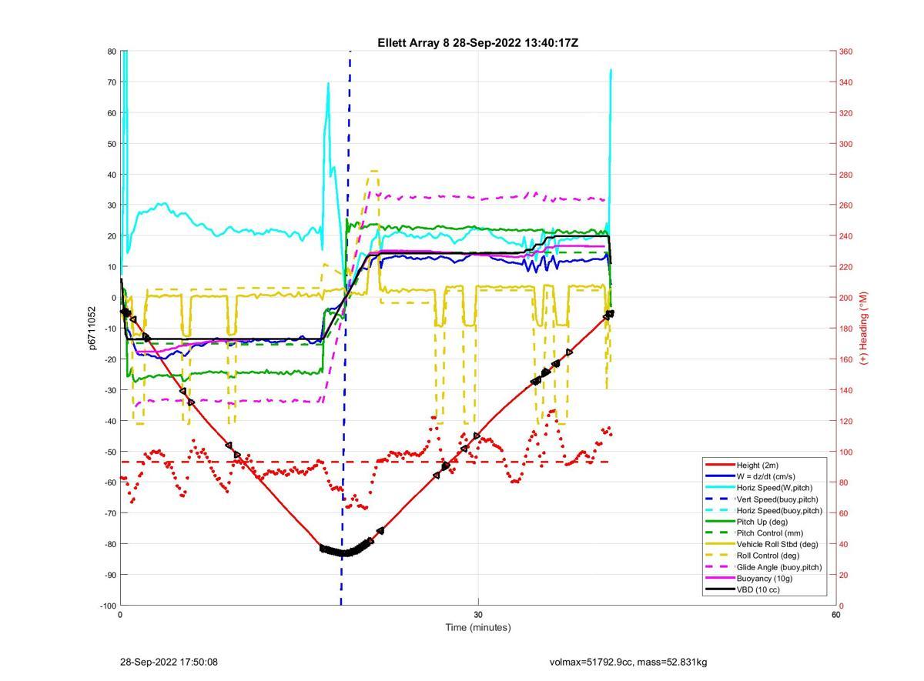Click the left y-axis tick label '-50'
924x681 pixels.
point(110,452)
